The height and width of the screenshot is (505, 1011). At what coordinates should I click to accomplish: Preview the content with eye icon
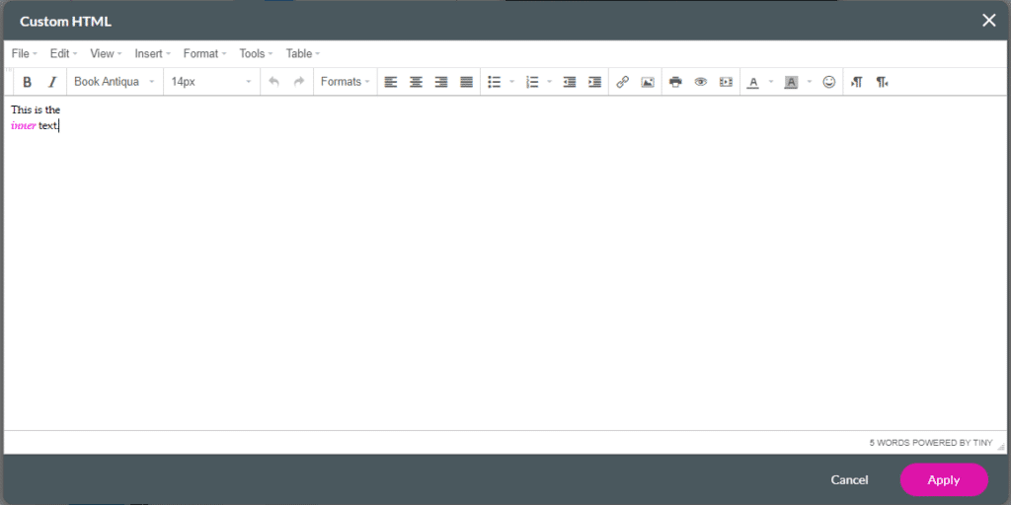(701, 82)
